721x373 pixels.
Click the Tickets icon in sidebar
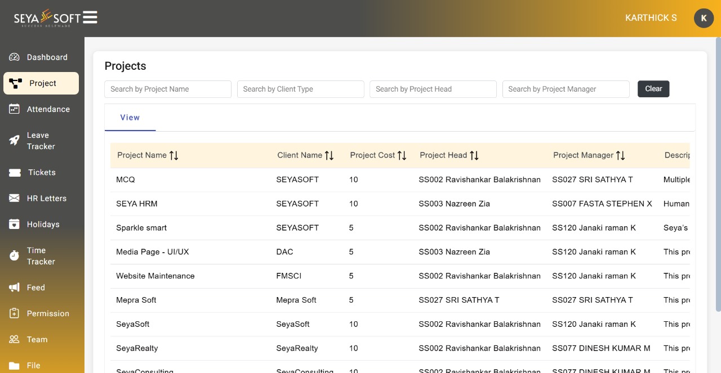[x=15, y=173]
